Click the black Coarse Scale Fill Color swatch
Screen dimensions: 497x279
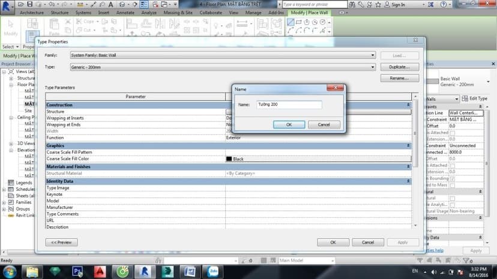click(x=229, y=159)
